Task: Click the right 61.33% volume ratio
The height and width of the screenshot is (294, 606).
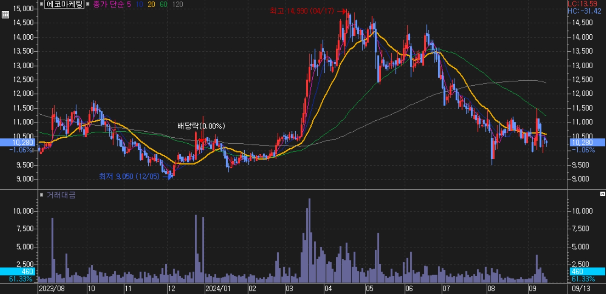Action: tap(583, 279)
